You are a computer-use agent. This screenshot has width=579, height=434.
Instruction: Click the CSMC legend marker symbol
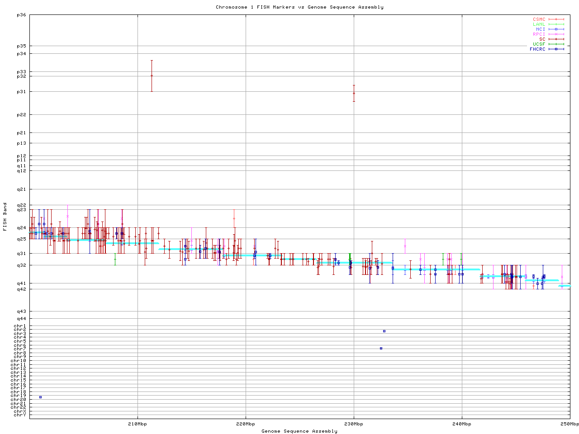(x=556, y=19)
